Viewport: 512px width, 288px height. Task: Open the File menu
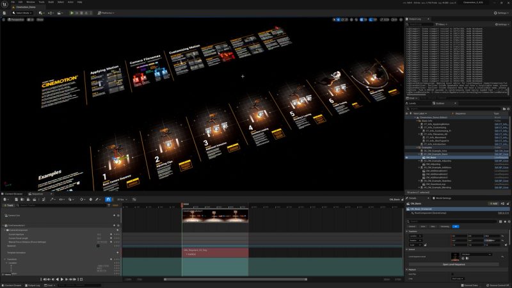point(13,2)
